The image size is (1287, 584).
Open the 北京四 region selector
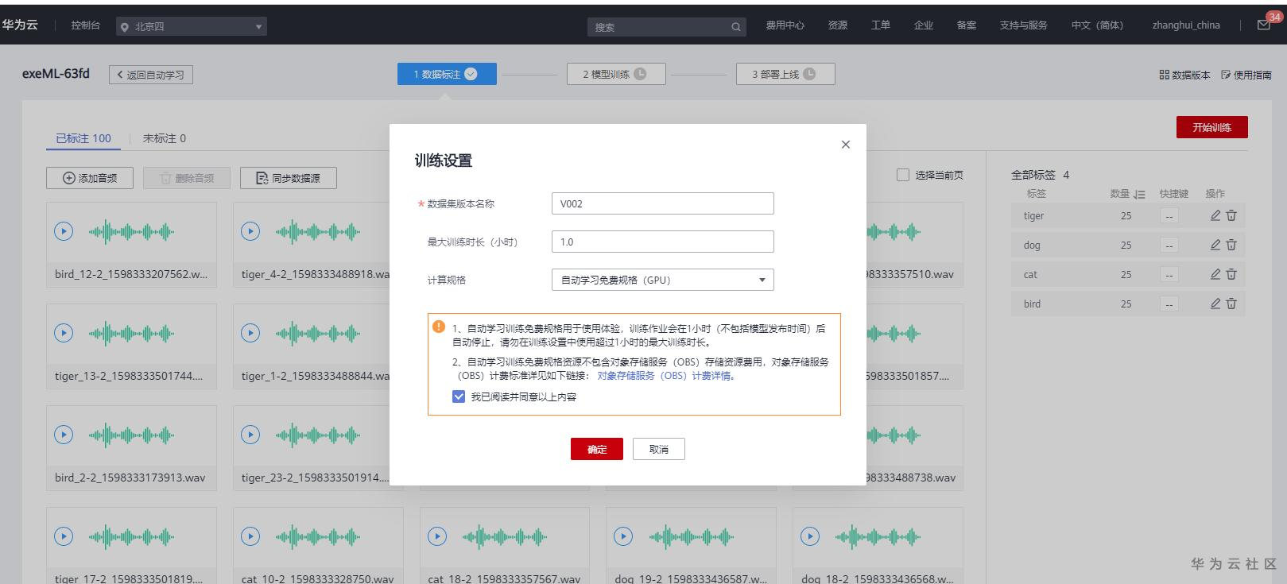pos(191,27)
